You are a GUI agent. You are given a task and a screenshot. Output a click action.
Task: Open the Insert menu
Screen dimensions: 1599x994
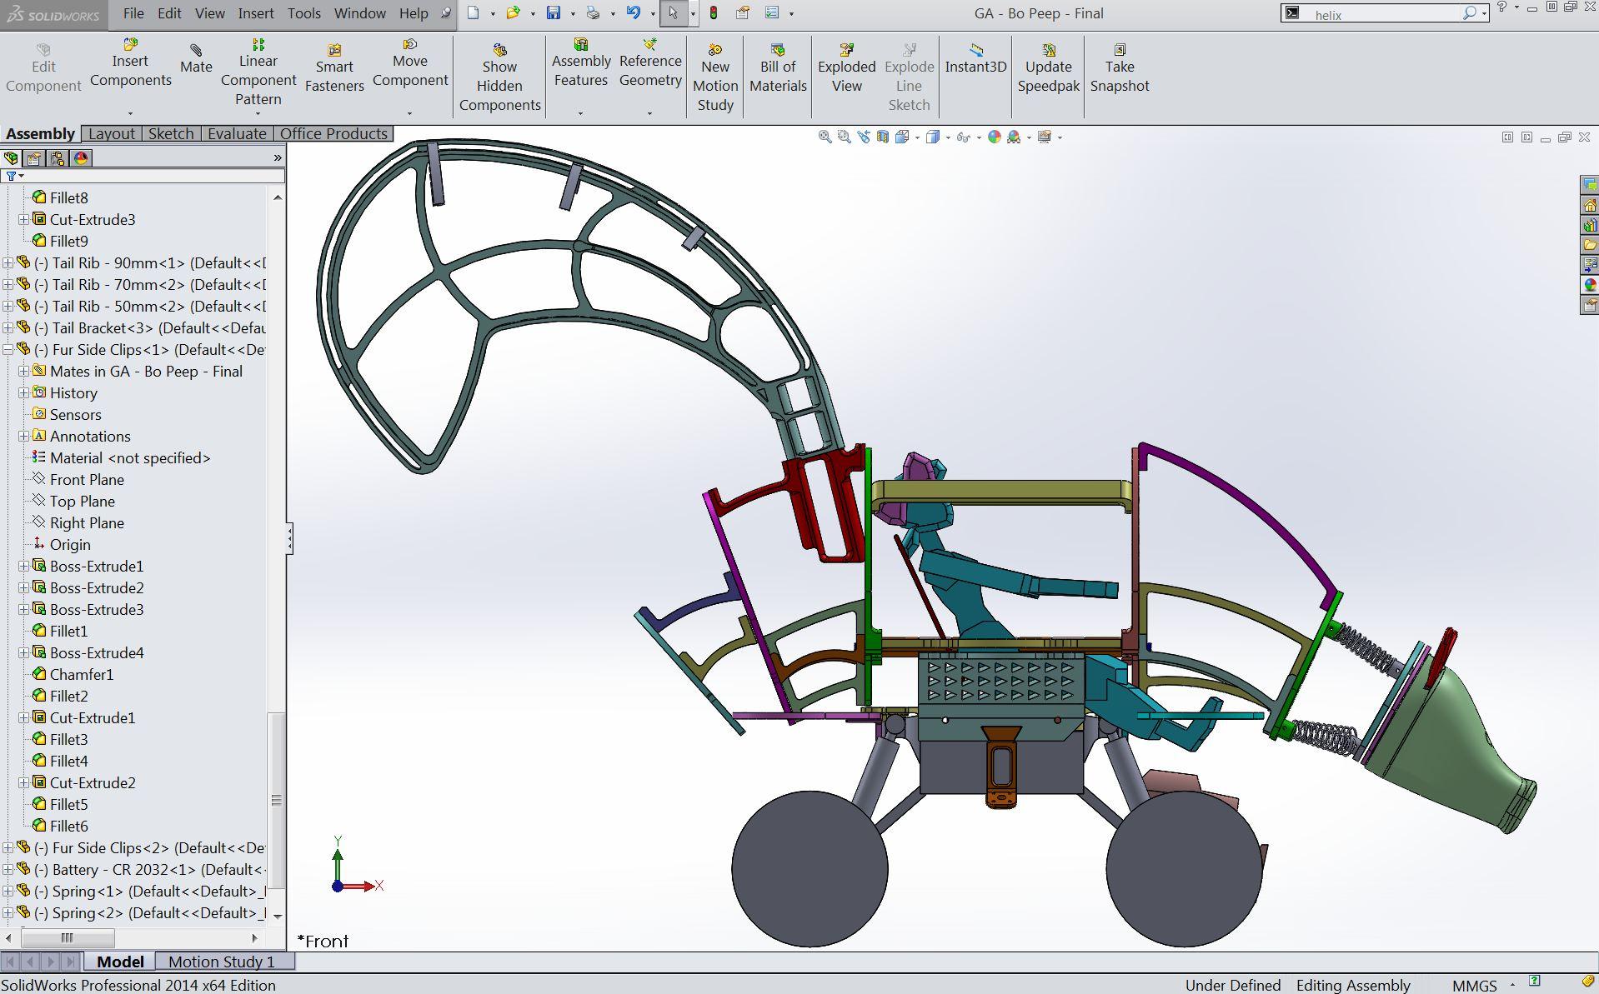click(256, 13)
